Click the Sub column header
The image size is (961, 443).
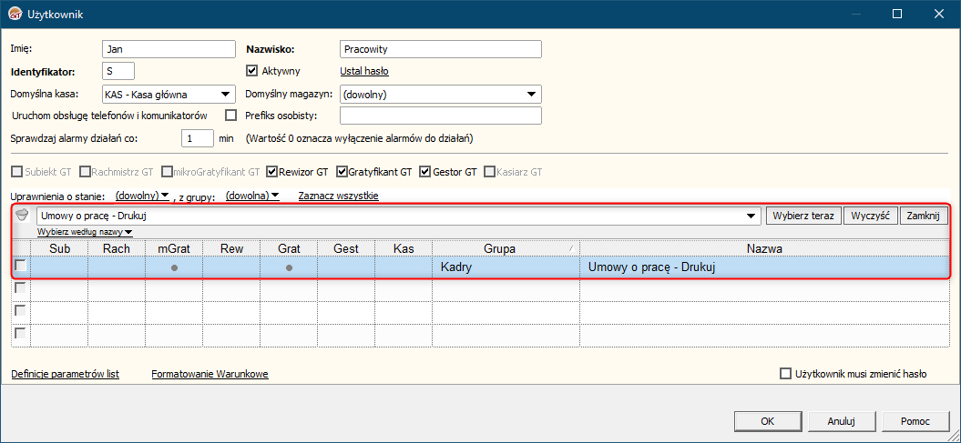[x=59, y=248]
